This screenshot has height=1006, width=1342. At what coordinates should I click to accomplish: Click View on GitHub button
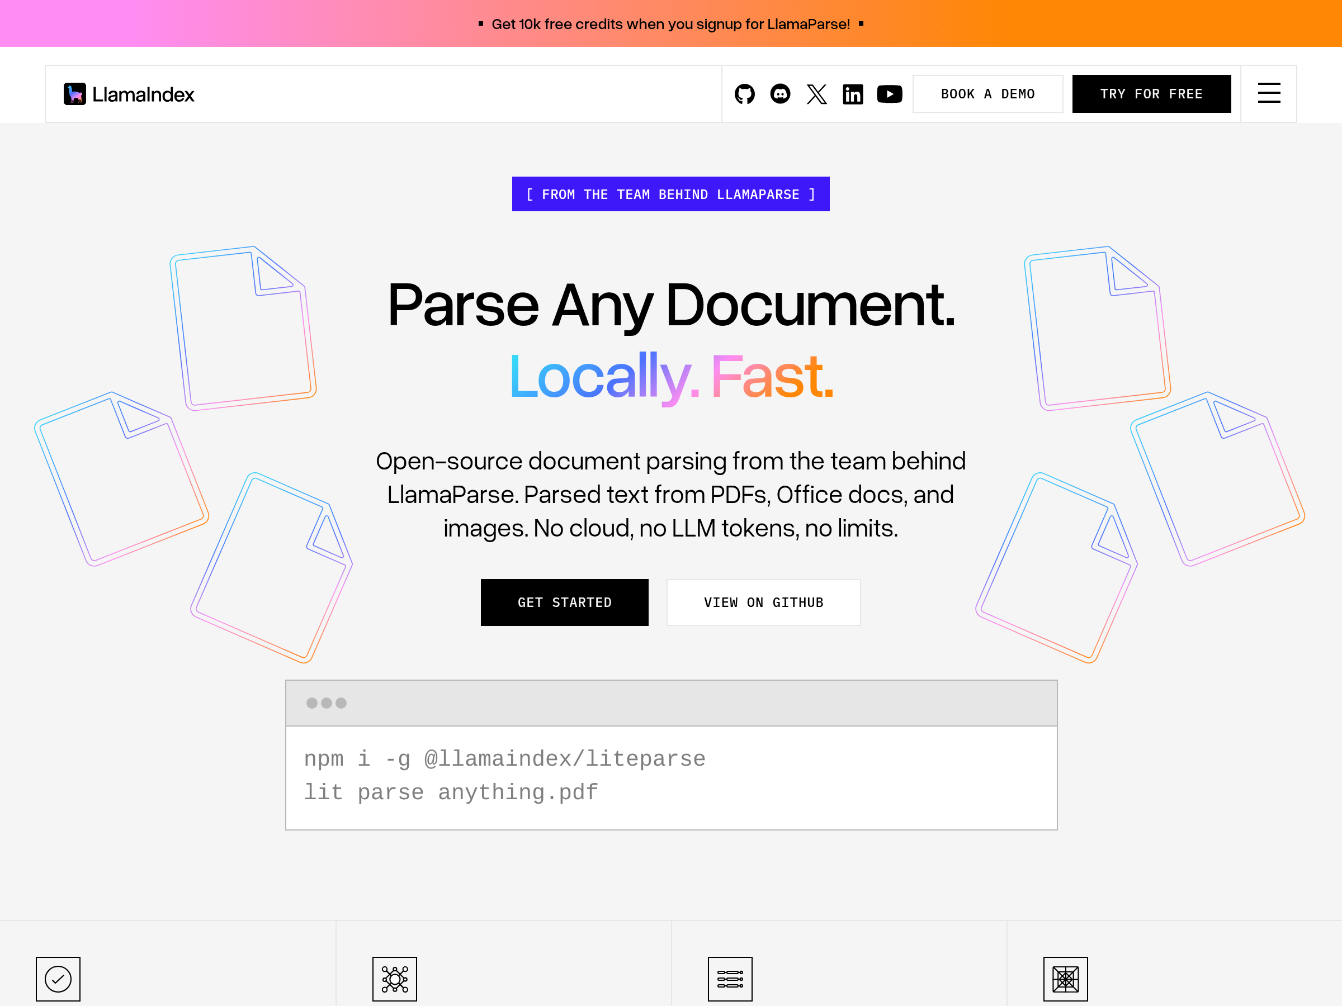pyautogui.click(x=763, y=602)
